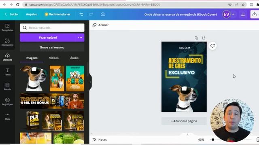
Task: Adjust the zoom slider handle
Action: tap(213, 140)
